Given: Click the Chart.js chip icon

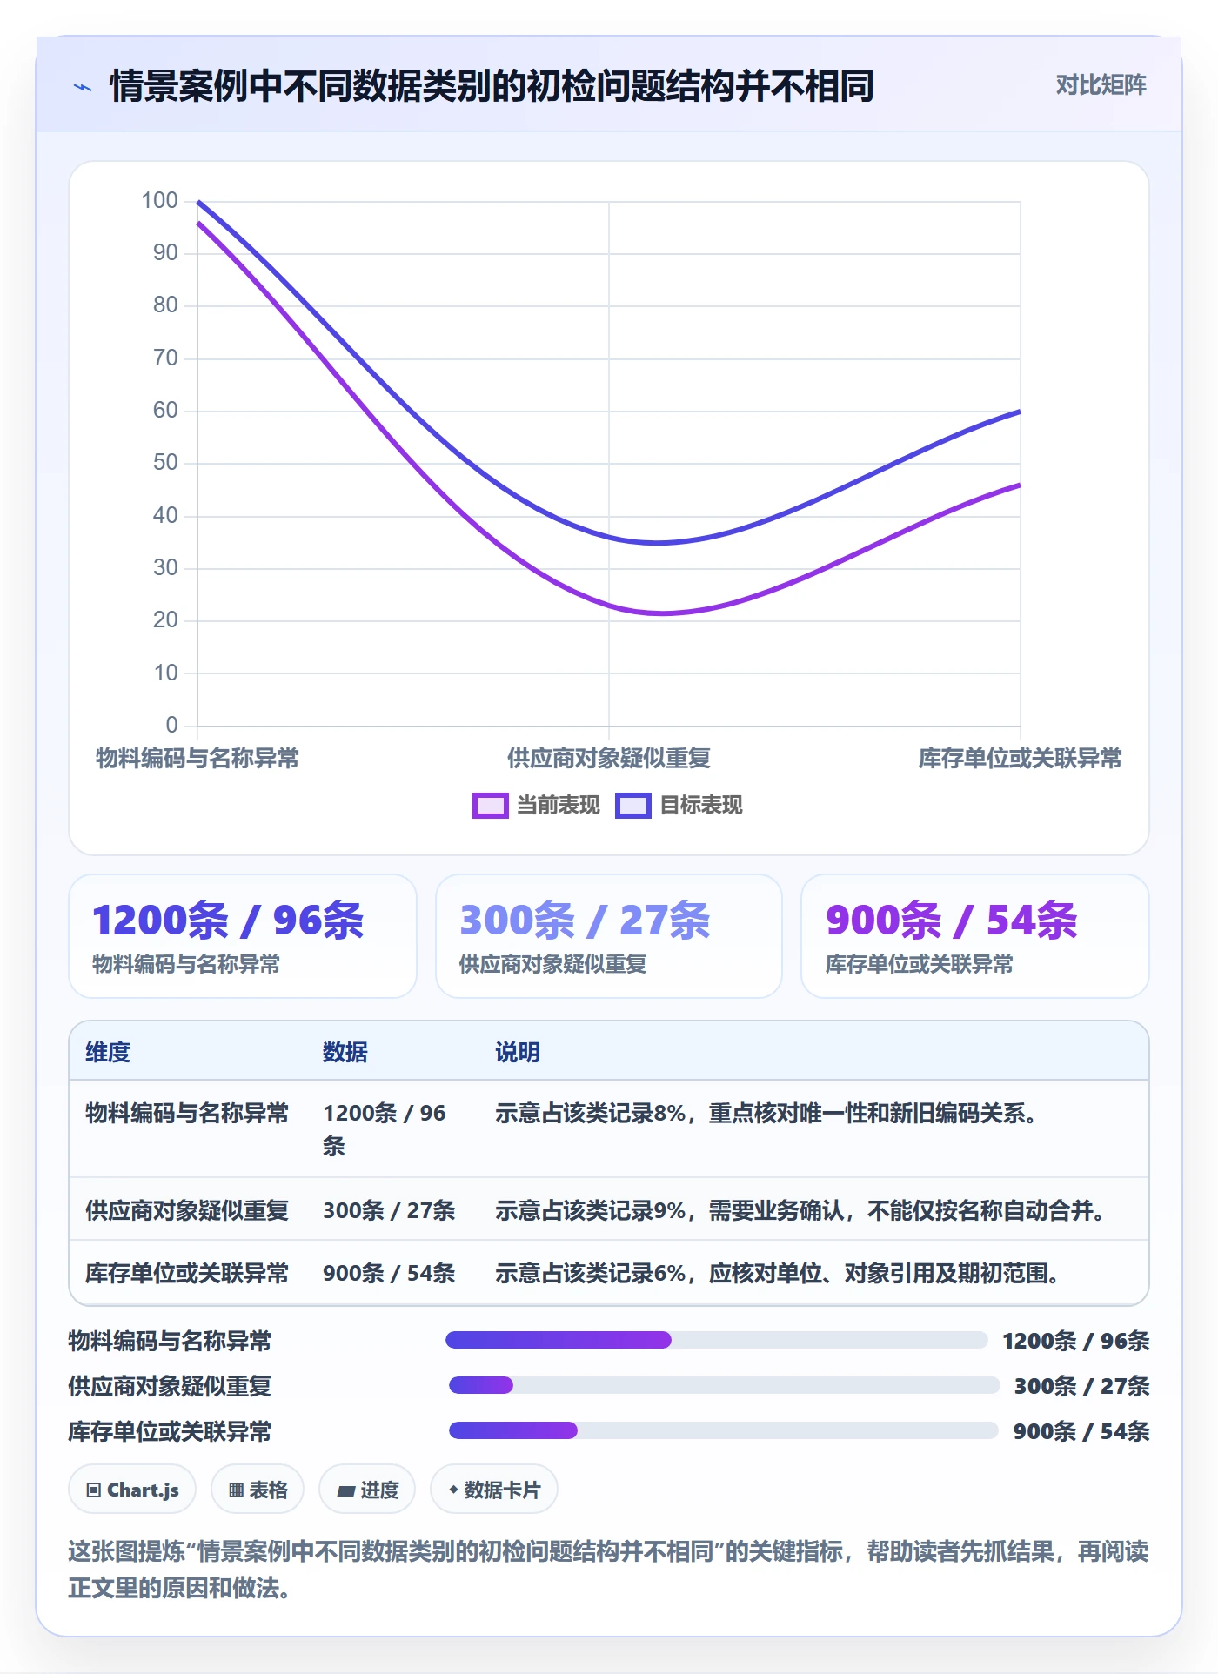Looking at the screenshot, I should [94, 1490].
